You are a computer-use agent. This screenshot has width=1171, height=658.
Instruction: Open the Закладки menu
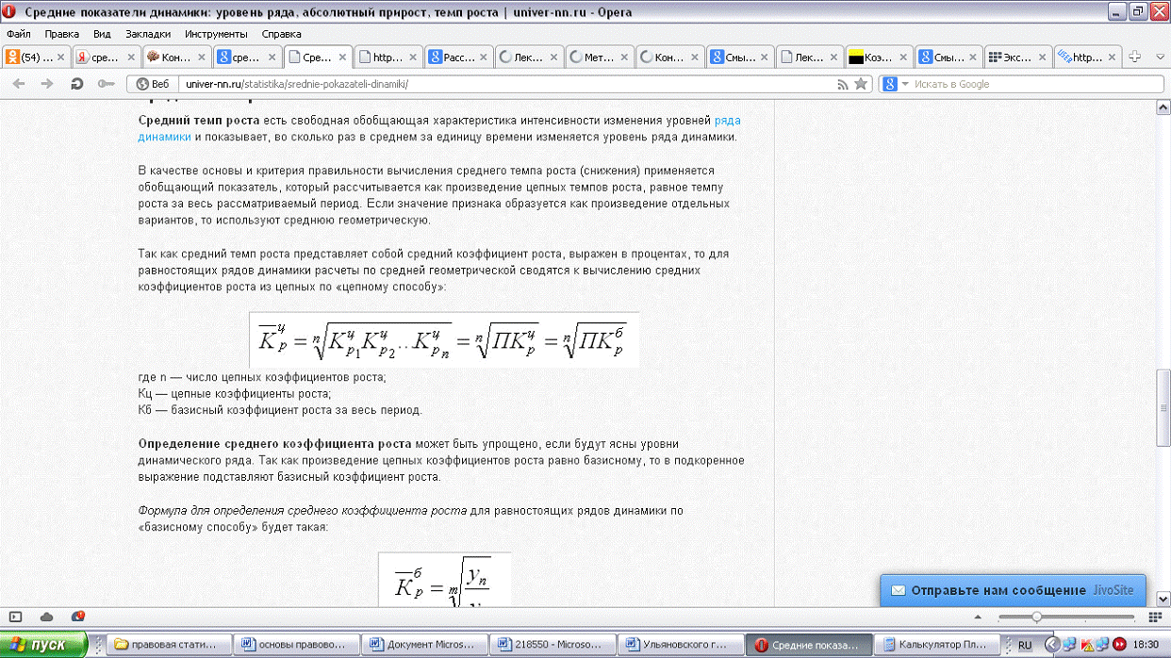140,33
